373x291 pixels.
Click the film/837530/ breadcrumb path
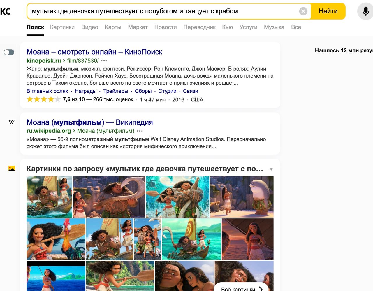click(83, 61)
